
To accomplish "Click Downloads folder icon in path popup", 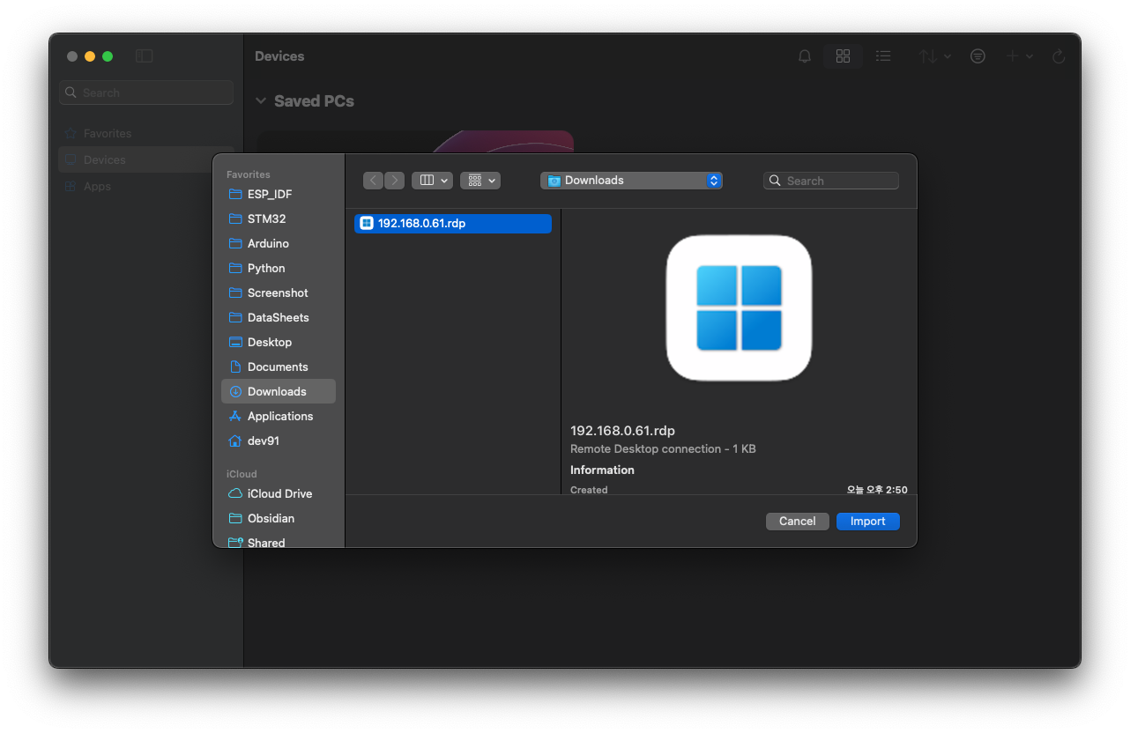I will 554,181.
